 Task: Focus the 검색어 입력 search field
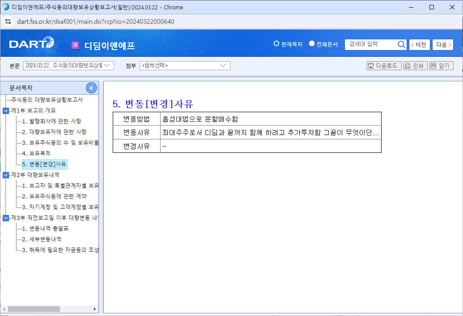[x=371, y=45]
